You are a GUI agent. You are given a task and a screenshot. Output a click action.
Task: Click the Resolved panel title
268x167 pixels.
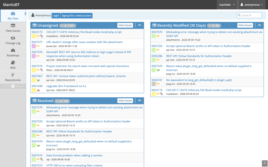[45, 101]
